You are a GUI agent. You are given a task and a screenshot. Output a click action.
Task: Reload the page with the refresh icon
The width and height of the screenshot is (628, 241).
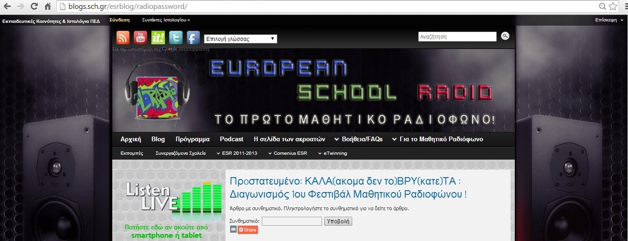pyautogui.click(x=34, y=7)
